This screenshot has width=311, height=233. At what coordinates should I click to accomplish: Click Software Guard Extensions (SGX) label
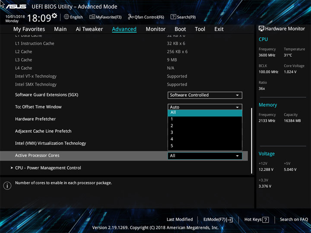[47, 94]
